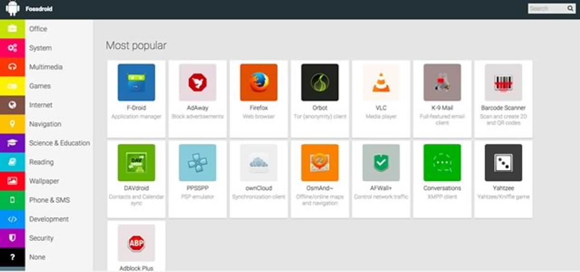The height and width of the screenshot is (272, 580).
Task: Open the DAVdroid app icon
Action: pyautogui.click(x=136, y=163)
